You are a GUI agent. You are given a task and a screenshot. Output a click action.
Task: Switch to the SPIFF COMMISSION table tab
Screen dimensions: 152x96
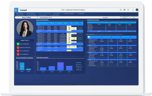click(x=110, y=34)
